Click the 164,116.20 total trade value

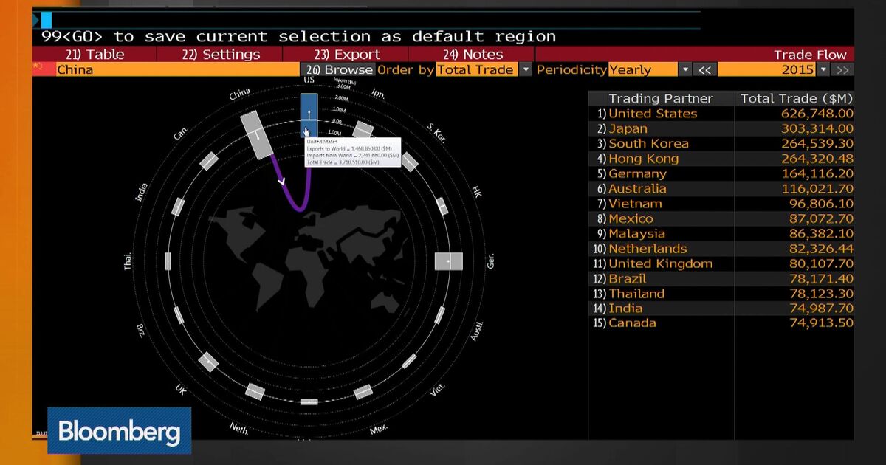coord(817,173)
